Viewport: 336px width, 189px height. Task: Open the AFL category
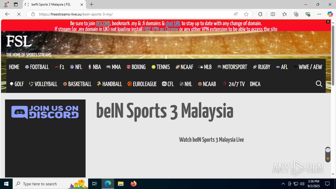282,67
